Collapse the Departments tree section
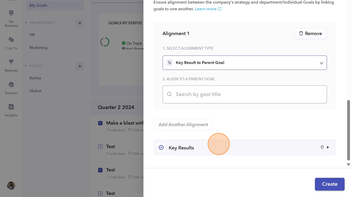Viewport: 351px width, 197px height. [x=26, y=23]
